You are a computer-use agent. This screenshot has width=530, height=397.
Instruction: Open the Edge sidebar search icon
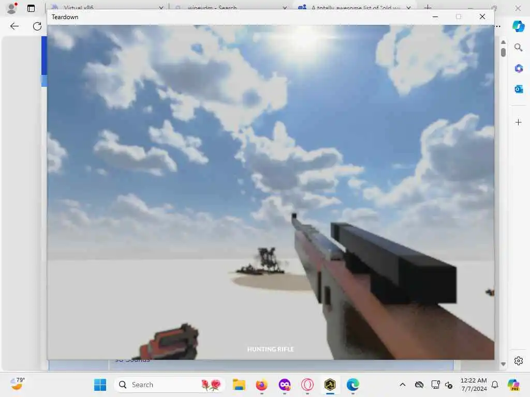pos(518,48)
